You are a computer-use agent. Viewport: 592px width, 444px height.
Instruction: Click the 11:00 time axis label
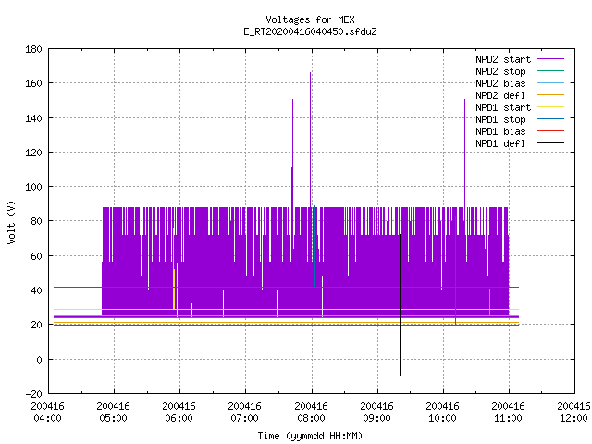click(x=508, y=418)
